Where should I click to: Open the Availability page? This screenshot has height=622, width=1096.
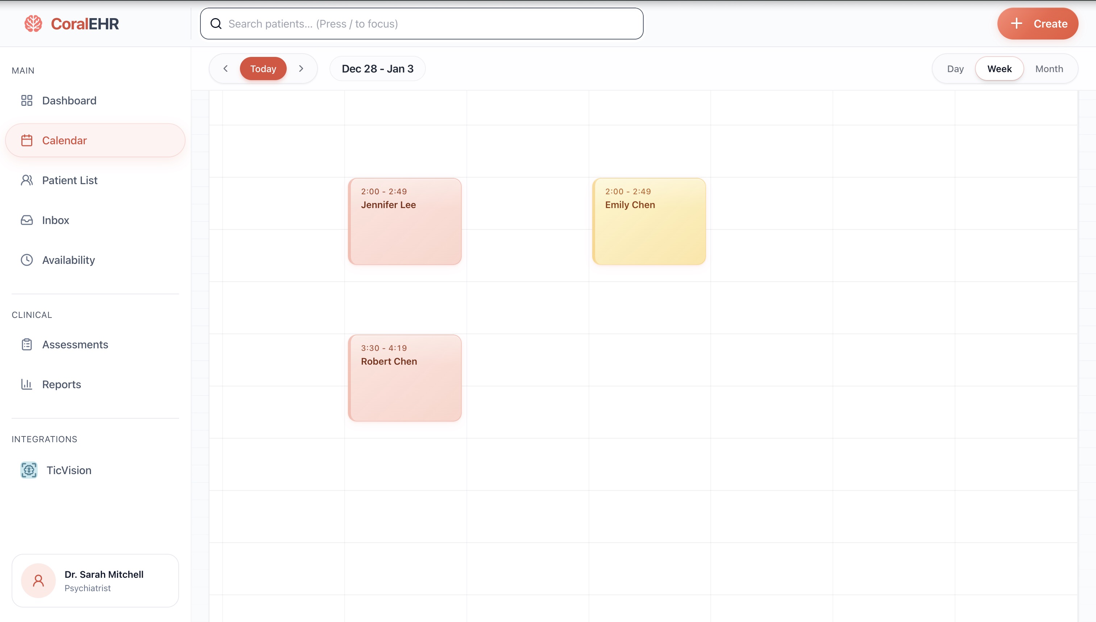click(95, 260)
